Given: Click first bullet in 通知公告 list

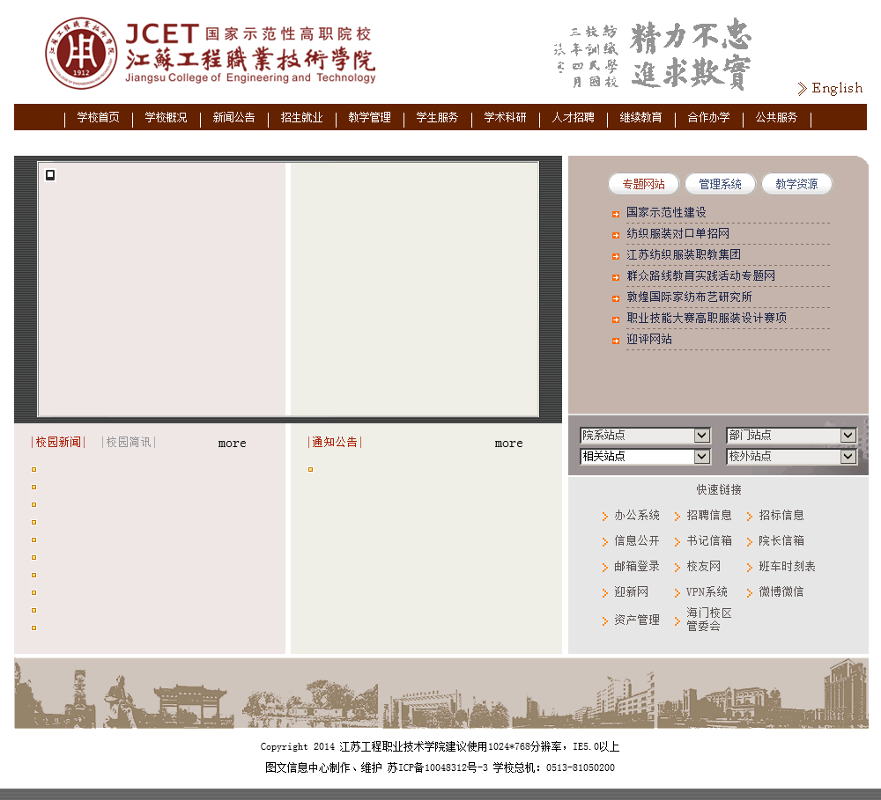Looking at the screenshot, I should click(310, 469).
